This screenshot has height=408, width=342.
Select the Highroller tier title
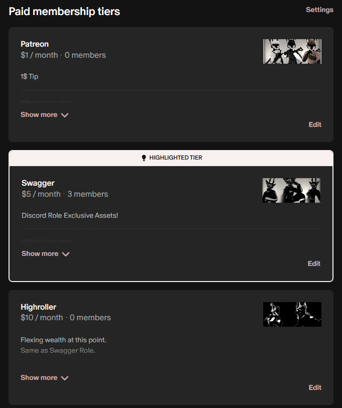[39, 307]
